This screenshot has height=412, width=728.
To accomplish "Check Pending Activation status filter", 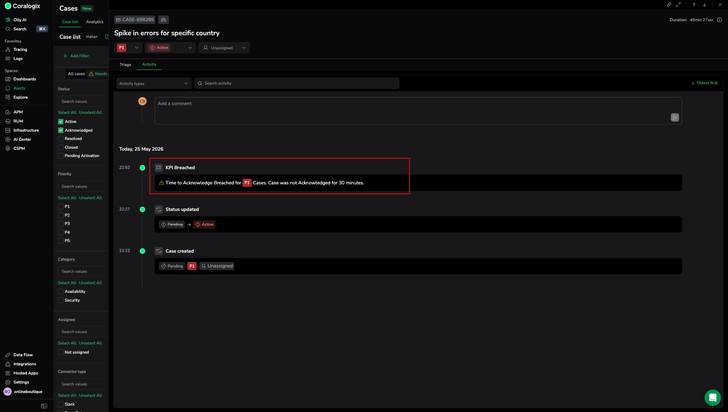I will coord(61,156).
